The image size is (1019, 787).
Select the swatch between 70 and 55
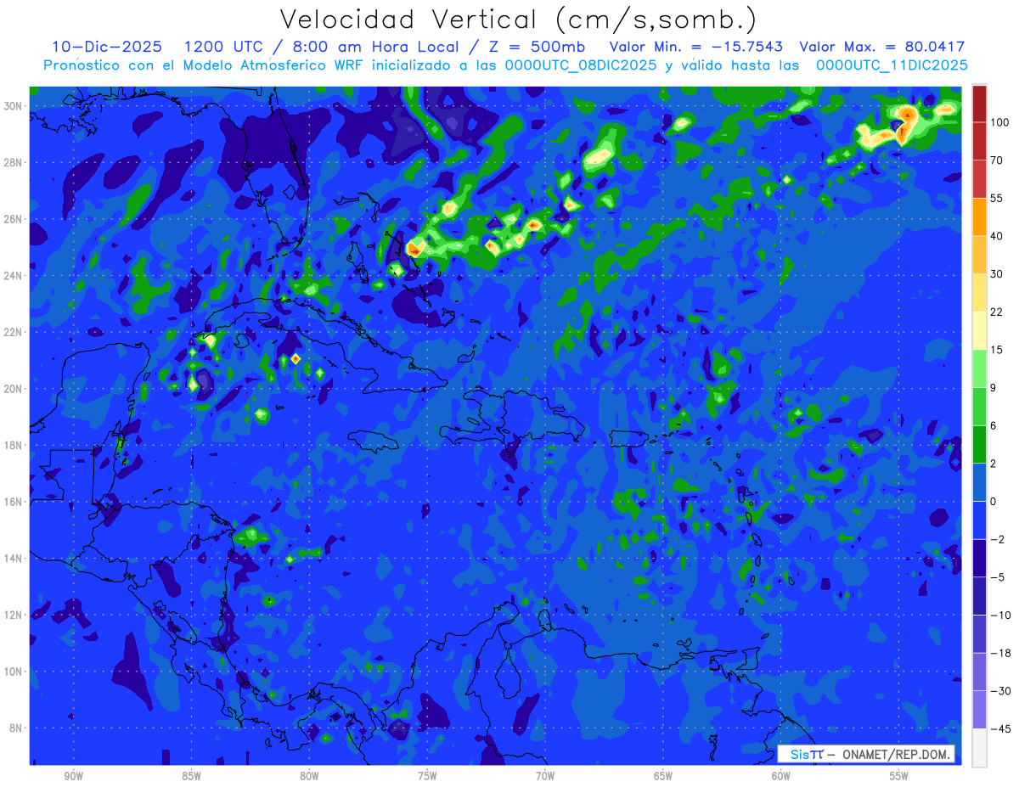click(x=979, y=179)
